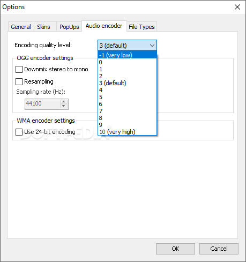The image size is (246, 262).
Task: Select quality level 9 in list
Action: [128, 125]
